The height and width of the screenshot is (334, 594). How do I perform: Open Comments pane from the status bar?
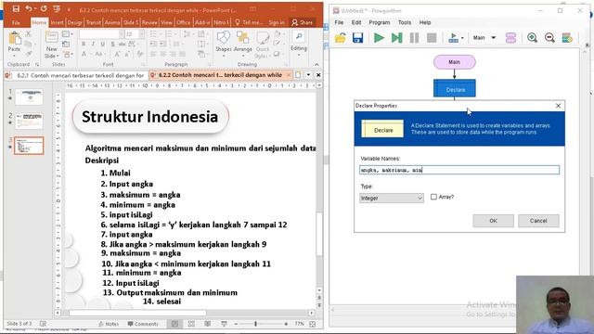click(x=143, y=324)
